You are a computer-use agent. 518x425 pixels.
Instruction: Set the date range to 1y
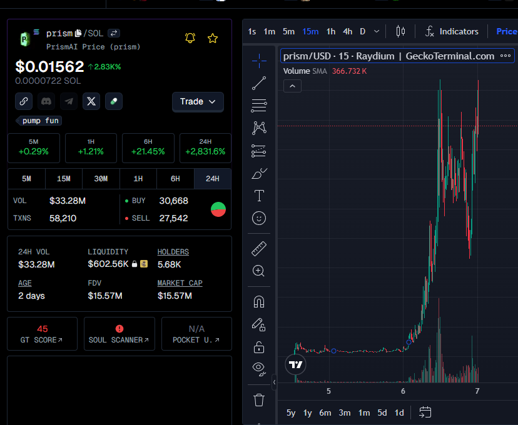pyautogui.click(x=308, y=412)
